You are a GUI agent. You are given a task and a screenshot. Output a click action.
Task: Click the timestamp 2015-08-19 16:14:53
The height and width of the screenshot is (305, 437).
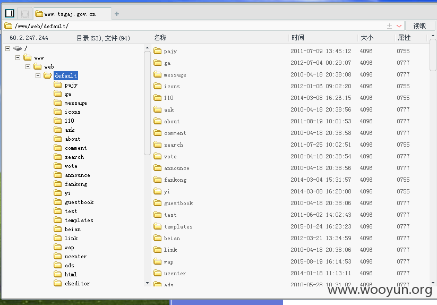(x=321, y=261)
